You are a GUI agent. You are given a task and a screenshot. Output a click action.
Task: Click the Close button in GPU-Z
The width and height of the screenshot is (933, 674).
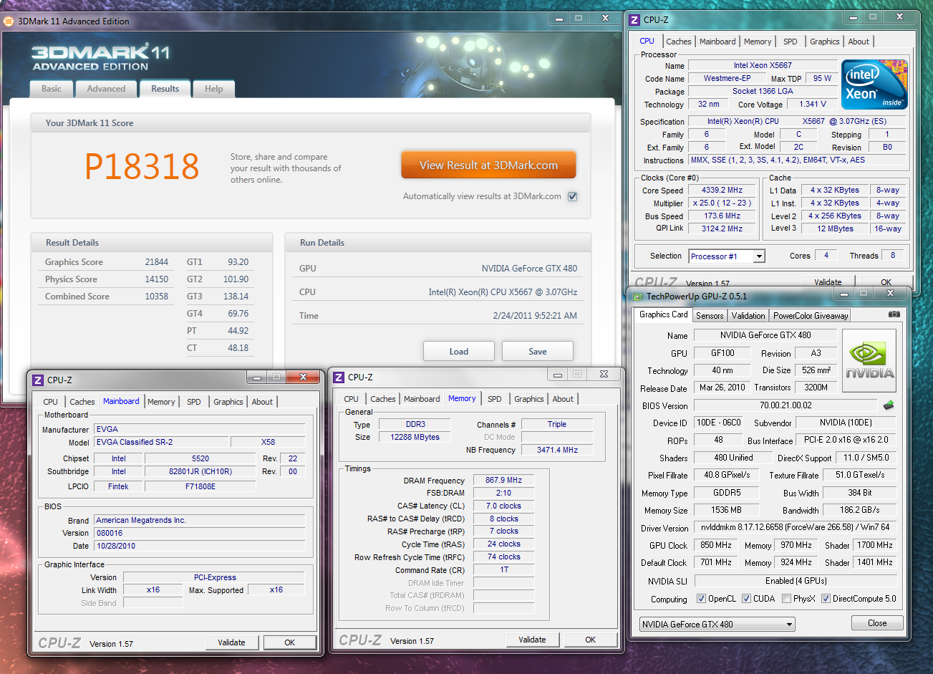tap(877, 623)
